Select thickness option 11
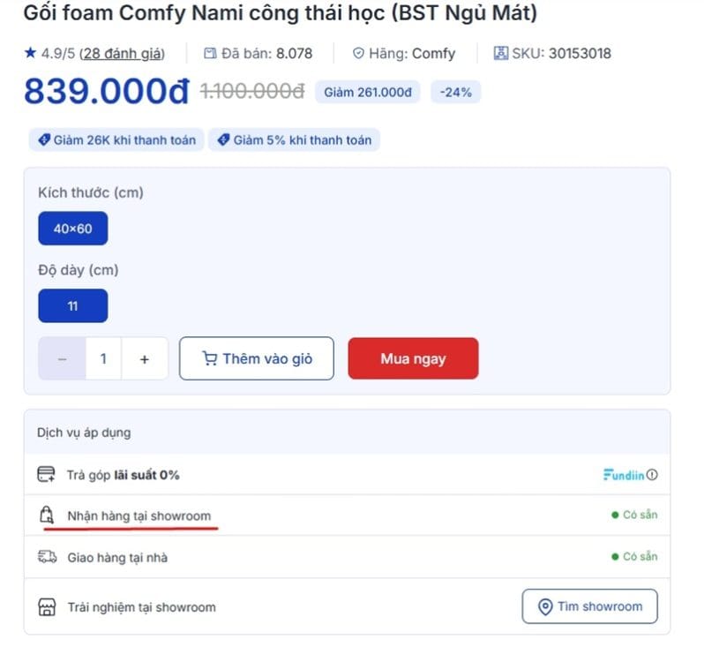 tap(72, 306)
